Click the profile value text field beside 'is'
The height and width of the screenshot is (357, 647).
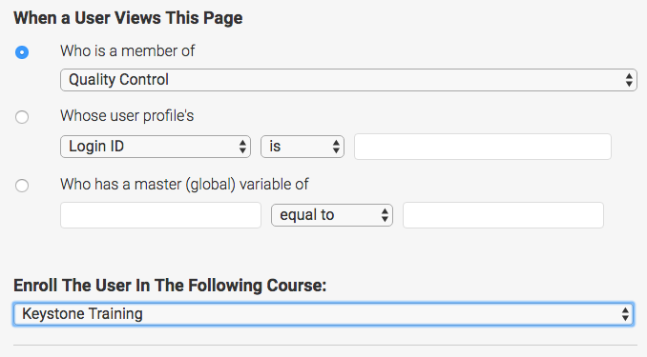(482, 147)
